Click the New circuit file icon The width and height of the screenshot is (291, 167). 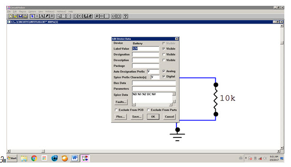click(x=11, y=16)
